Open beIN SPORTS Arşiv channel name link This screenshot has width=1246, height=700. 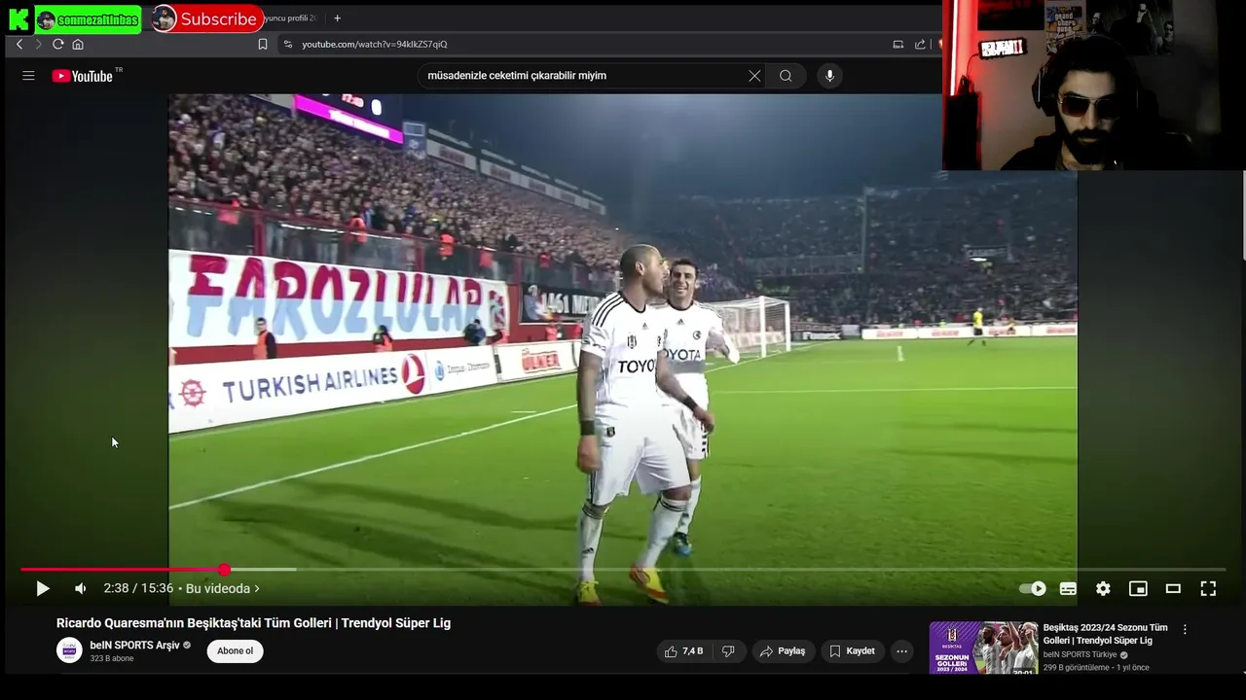coord(134,646)
